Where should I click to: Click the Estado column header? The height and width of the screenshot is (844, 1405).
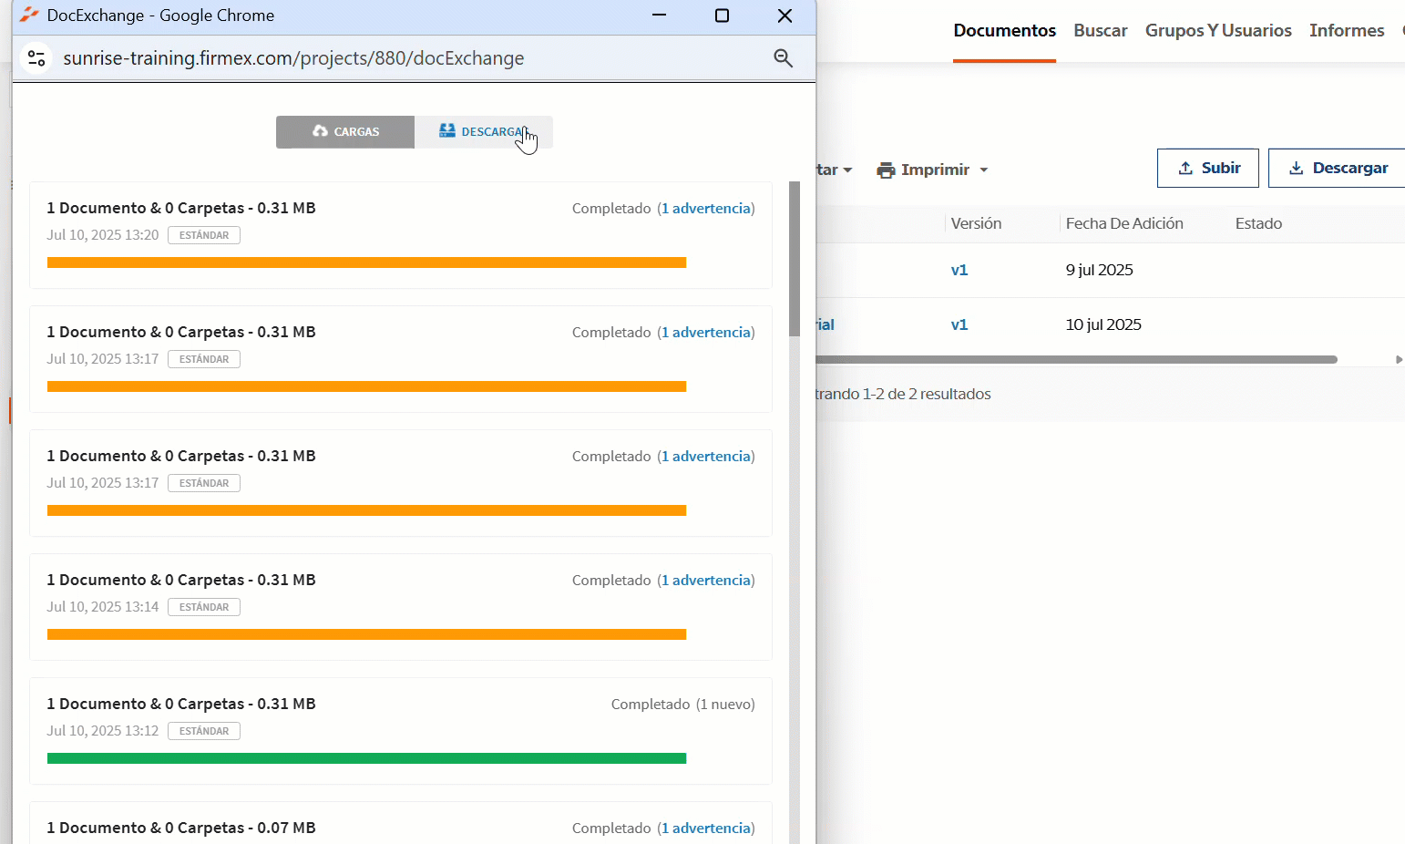(x=1258, y=224)
